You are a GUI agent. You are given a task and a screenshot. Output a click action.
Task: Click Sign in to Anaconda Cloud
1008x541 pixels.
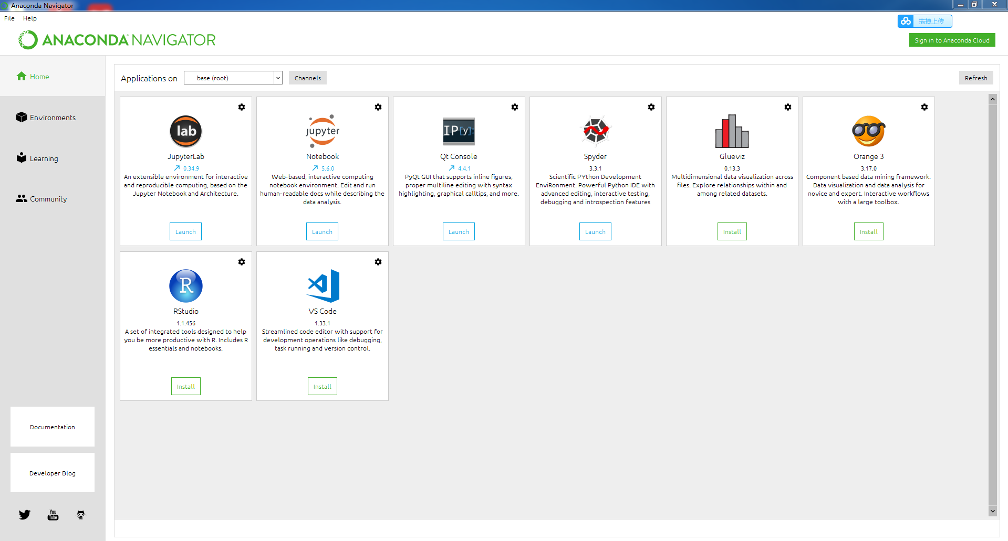pyautogui.click(x=952, y=40)
